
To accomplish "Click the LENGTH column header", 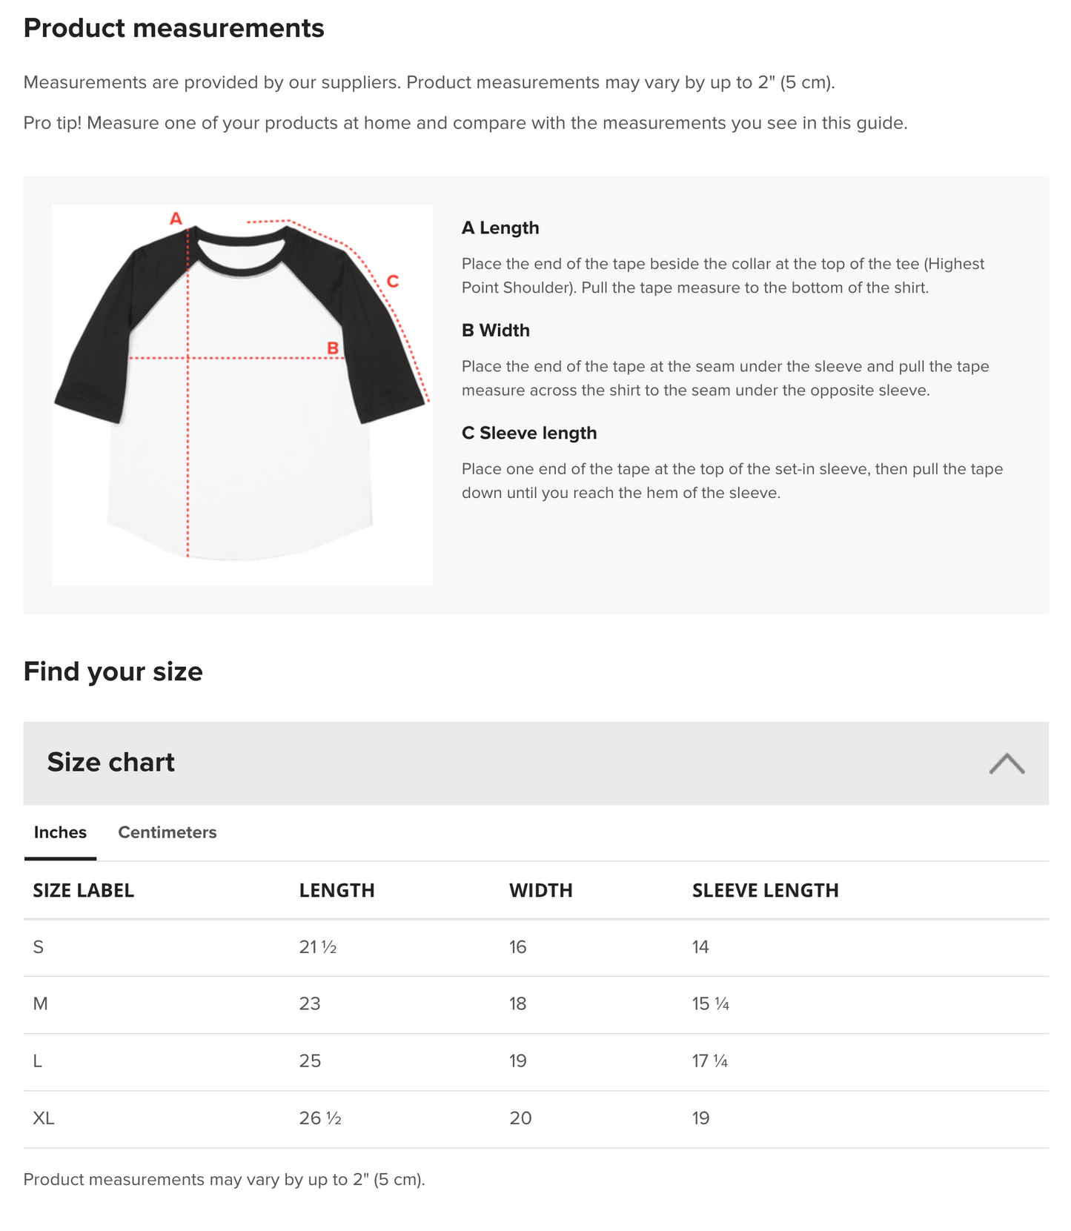I will [x=336, y=890].
